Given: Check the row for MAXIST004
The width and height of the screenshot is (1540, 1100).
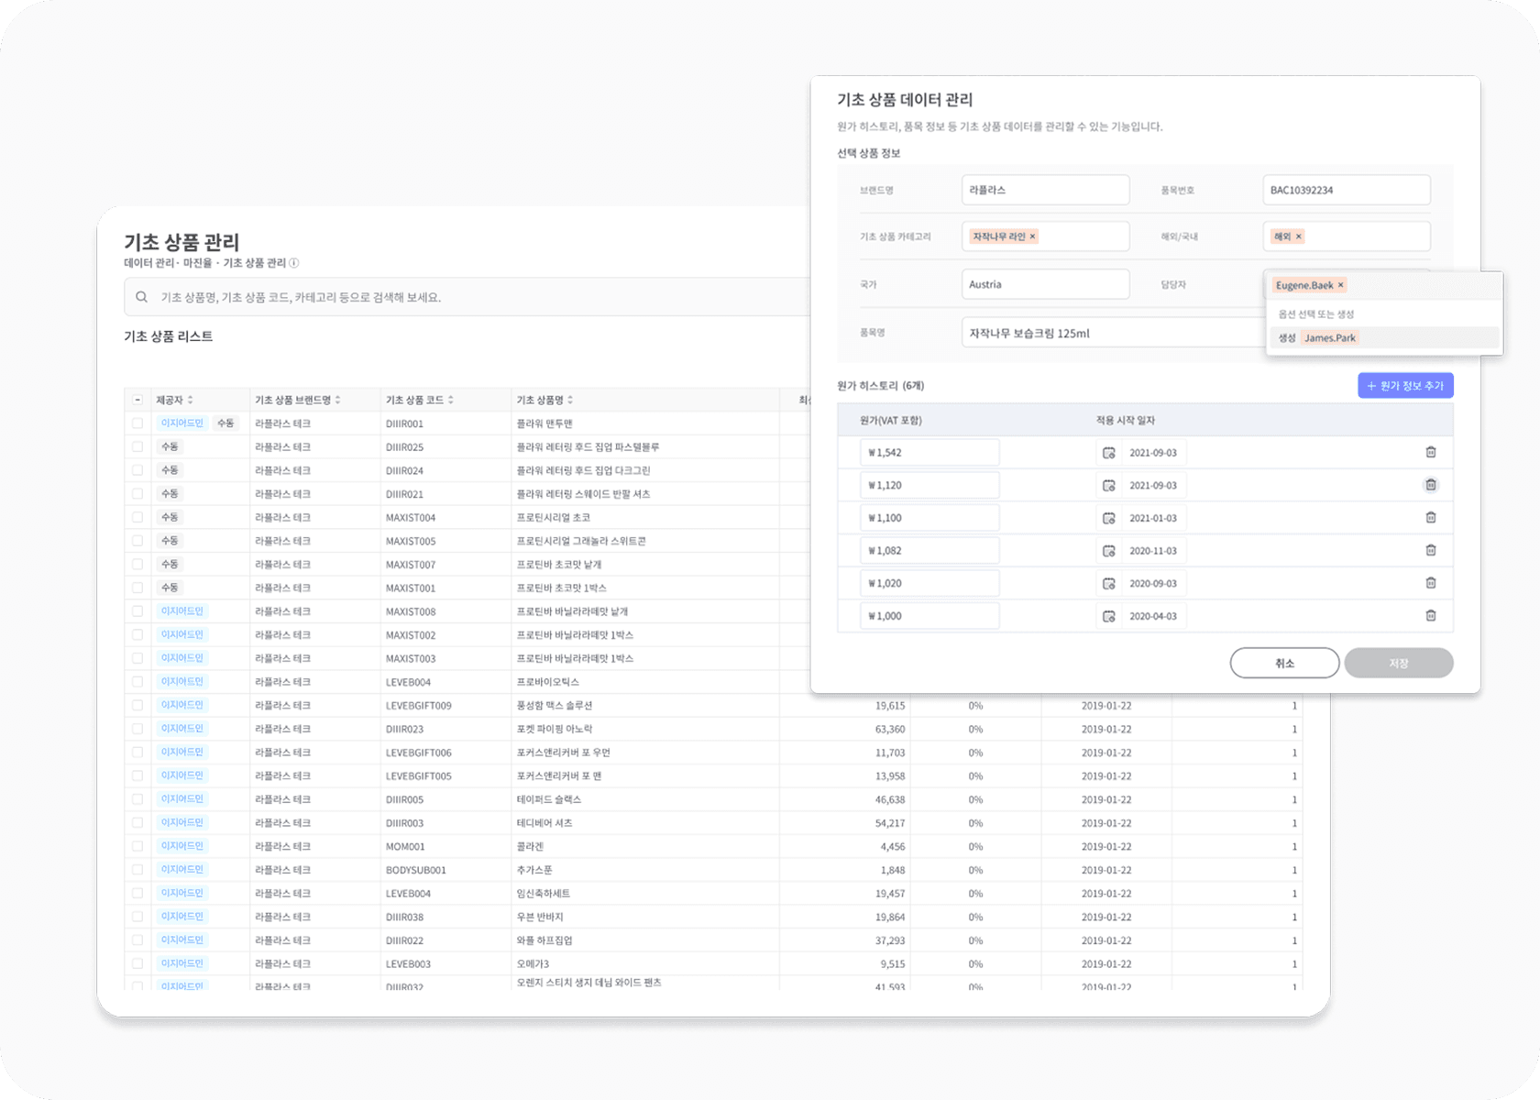Looking at the screenshot, I should (x=137, y=517).
